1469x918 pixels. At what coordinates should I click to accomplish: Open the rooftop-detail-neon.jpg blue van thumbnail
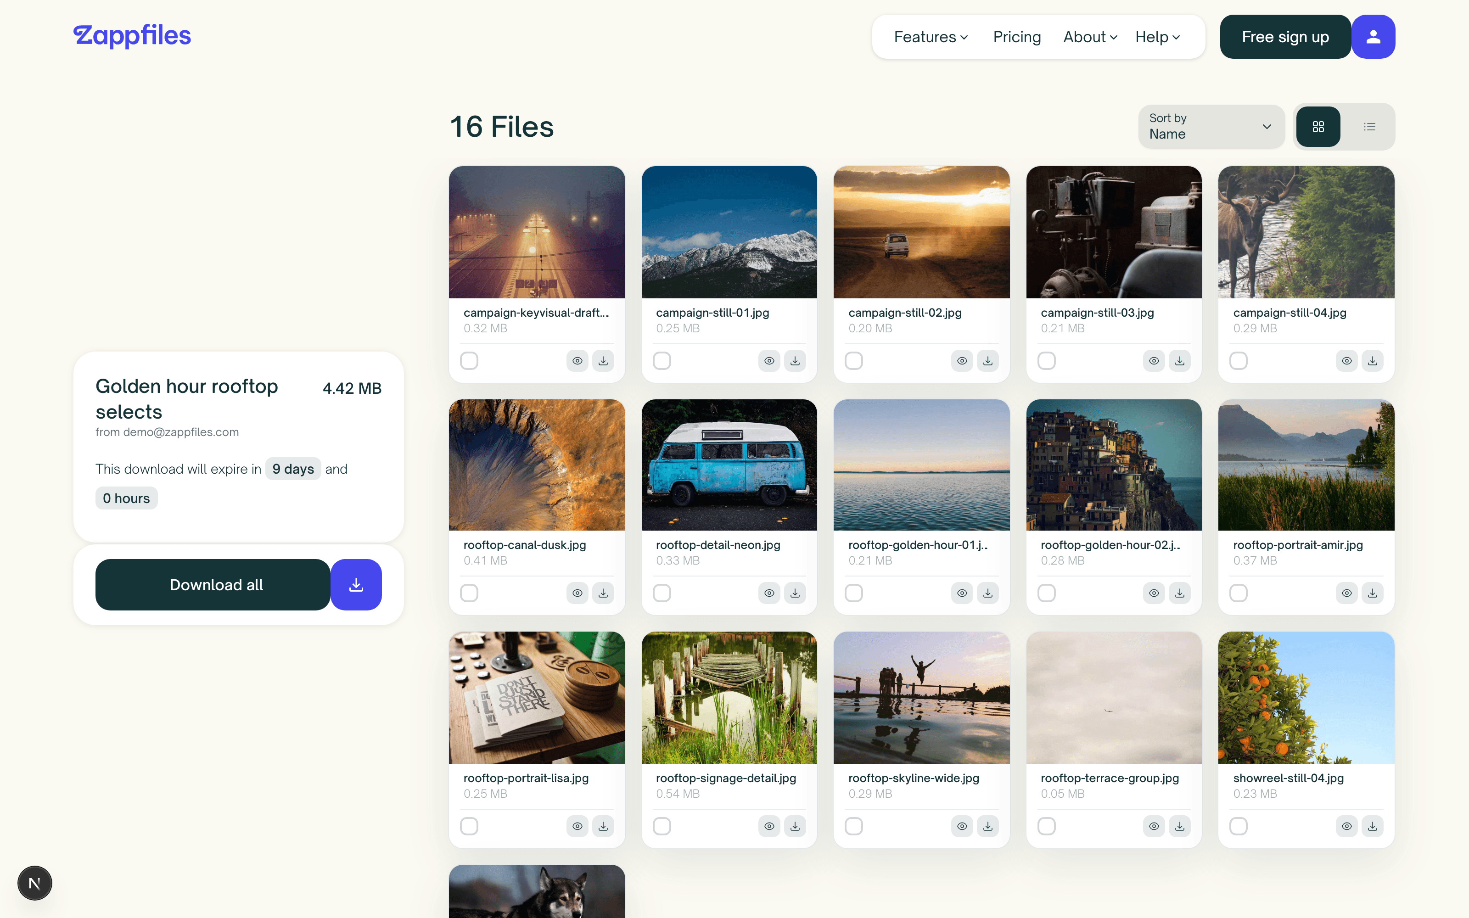click(x=729, y=465)
